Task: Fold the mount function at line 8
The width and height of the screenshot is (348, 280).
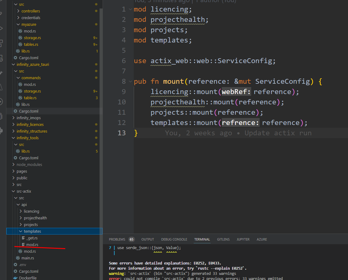Action: pos(130,82)
